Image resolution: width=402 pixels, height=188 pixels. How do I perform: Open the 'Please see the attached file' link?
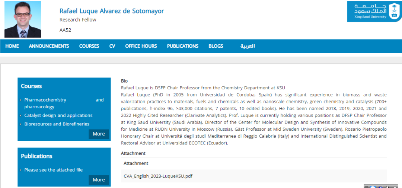(53, 170)
